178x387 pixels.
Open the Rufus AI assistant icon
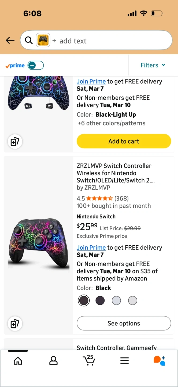160,361
